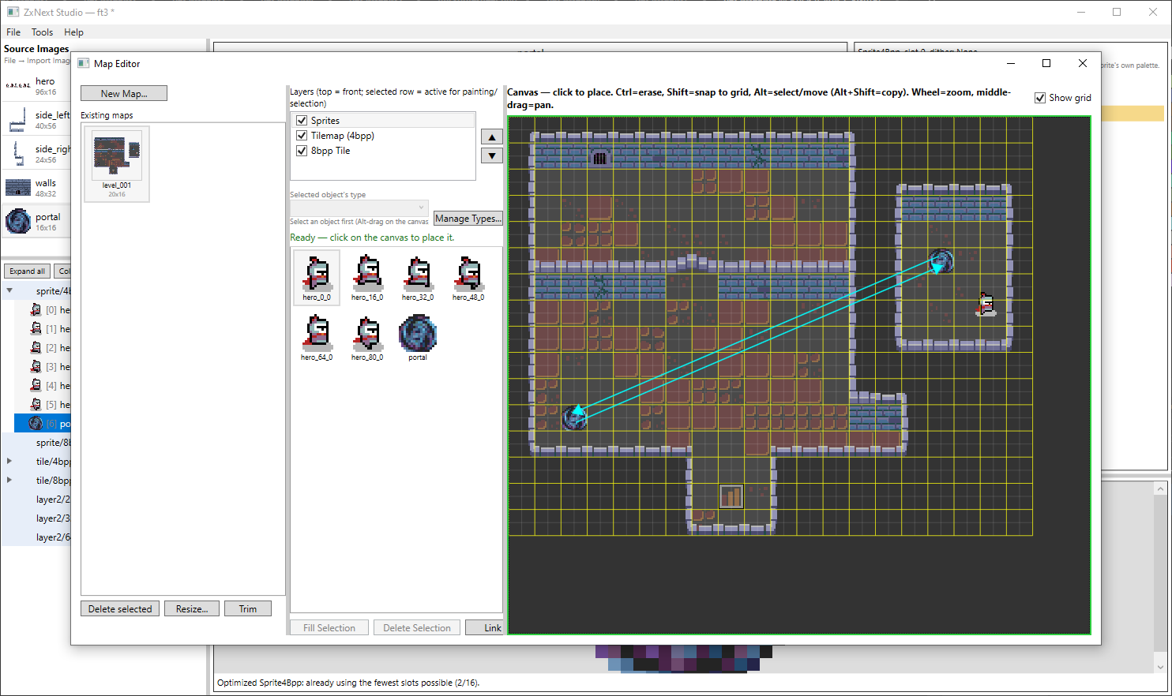
Task: Select the hero_0_0 sprite in the palette
Action: pos(317,277)
